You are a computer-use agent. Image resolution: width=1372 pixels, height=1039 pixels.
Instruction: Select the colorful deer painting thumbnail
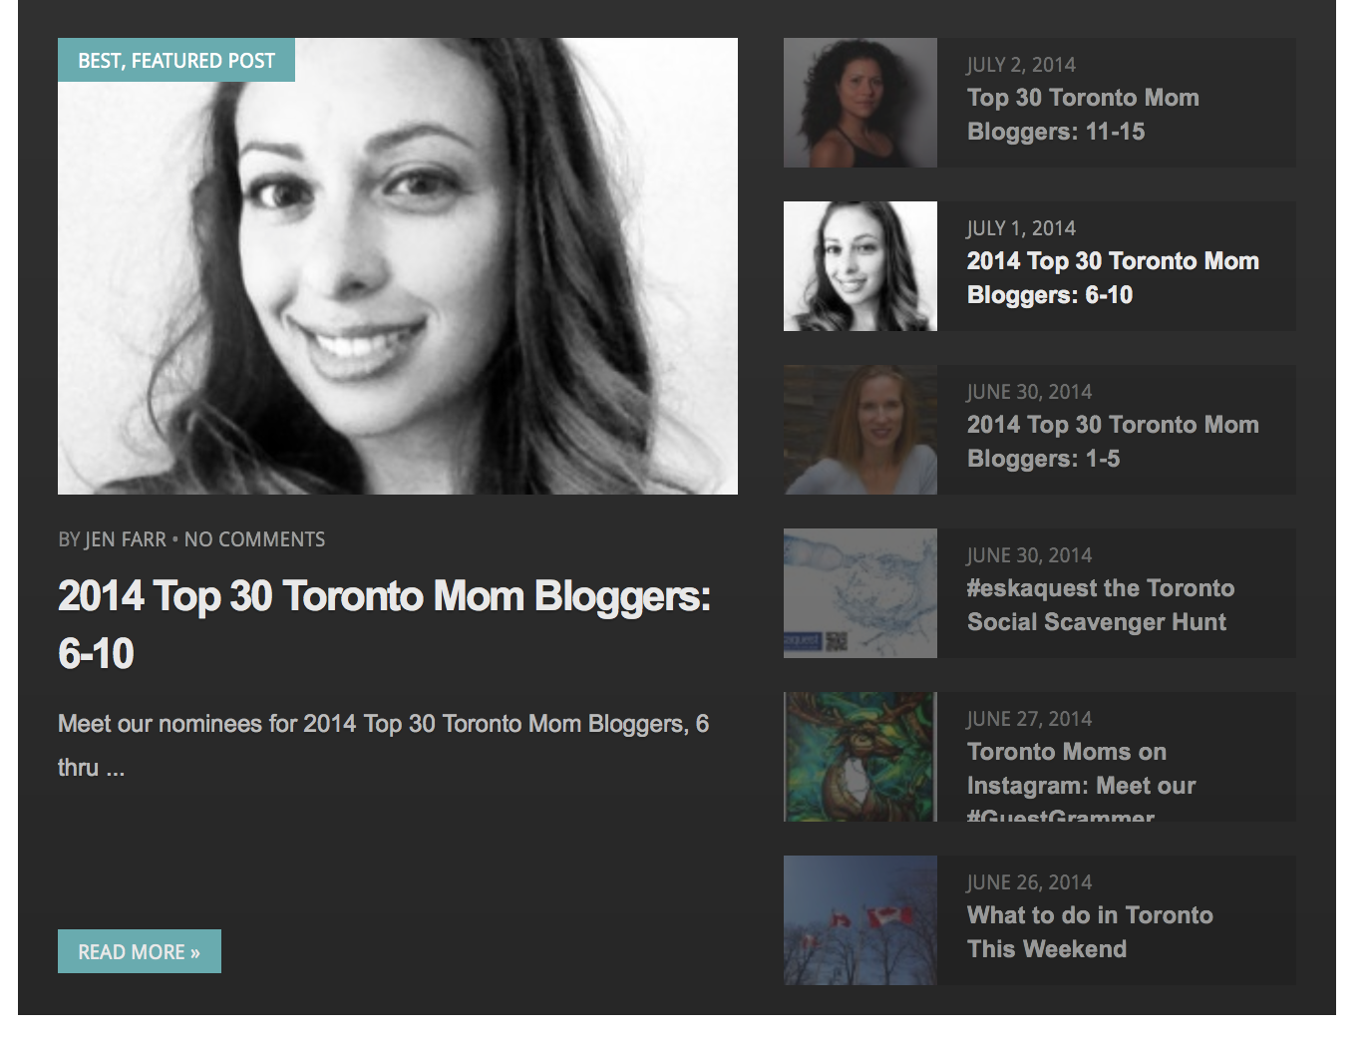click(x=860, y=757)
